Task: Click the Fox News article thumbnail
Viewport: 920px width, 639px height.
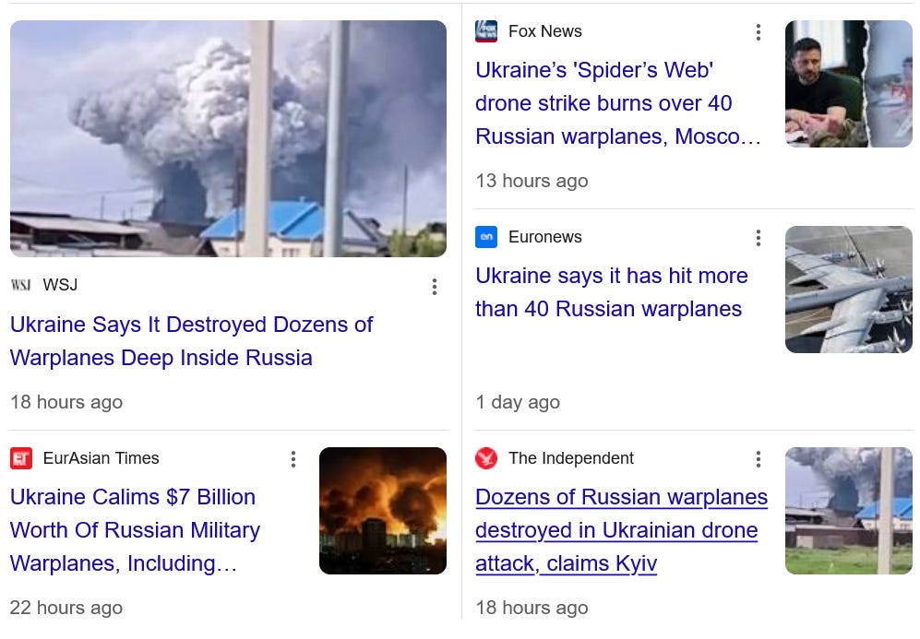Action: (x=848, y=84)
